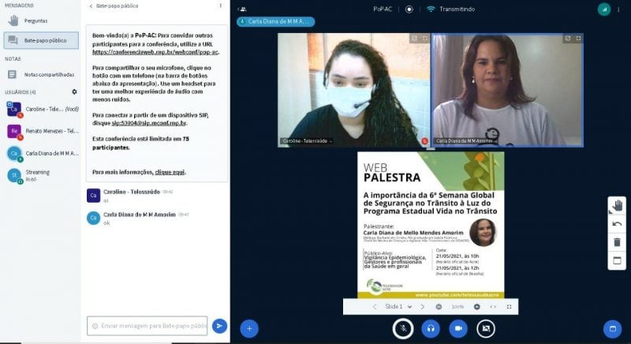
Task: Open the blue plus actions menu
Action: 249,328
